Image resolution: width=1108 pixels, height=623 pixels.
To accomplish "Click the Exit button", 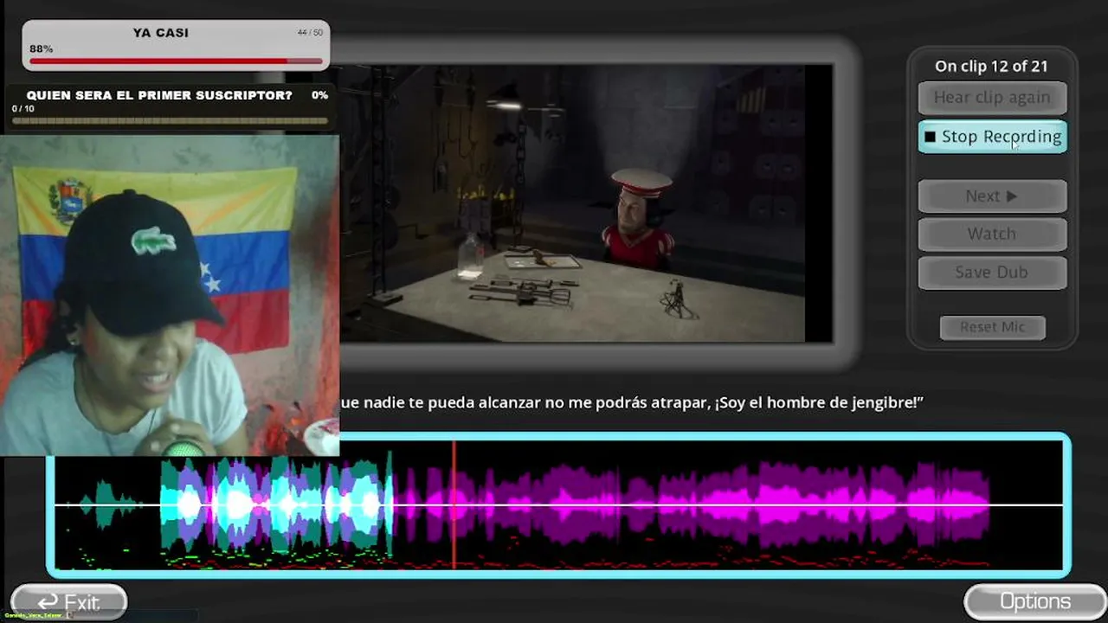I will point(68,602).
